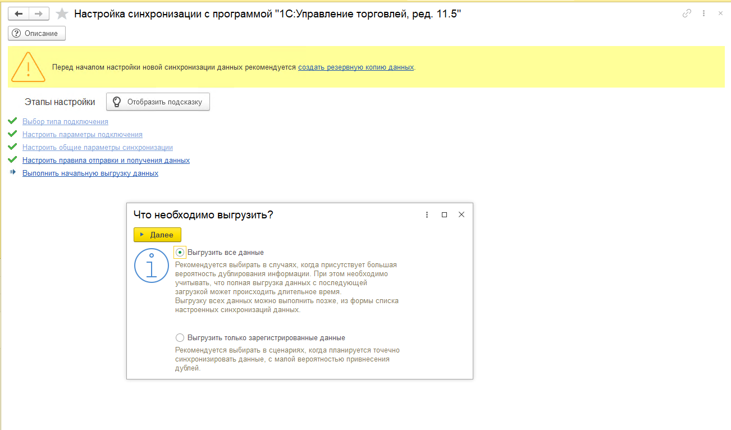Select Выгрузить только зарегистрированные данные option
The image size is (731, 430).
click(x=180, y=338)
